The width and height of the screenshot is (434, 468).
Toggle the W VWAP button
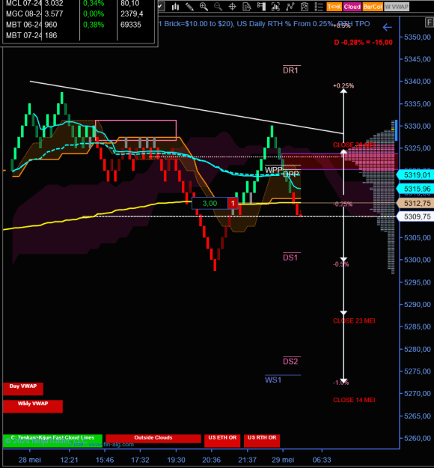pyautogui.click(x=397, y=7)
